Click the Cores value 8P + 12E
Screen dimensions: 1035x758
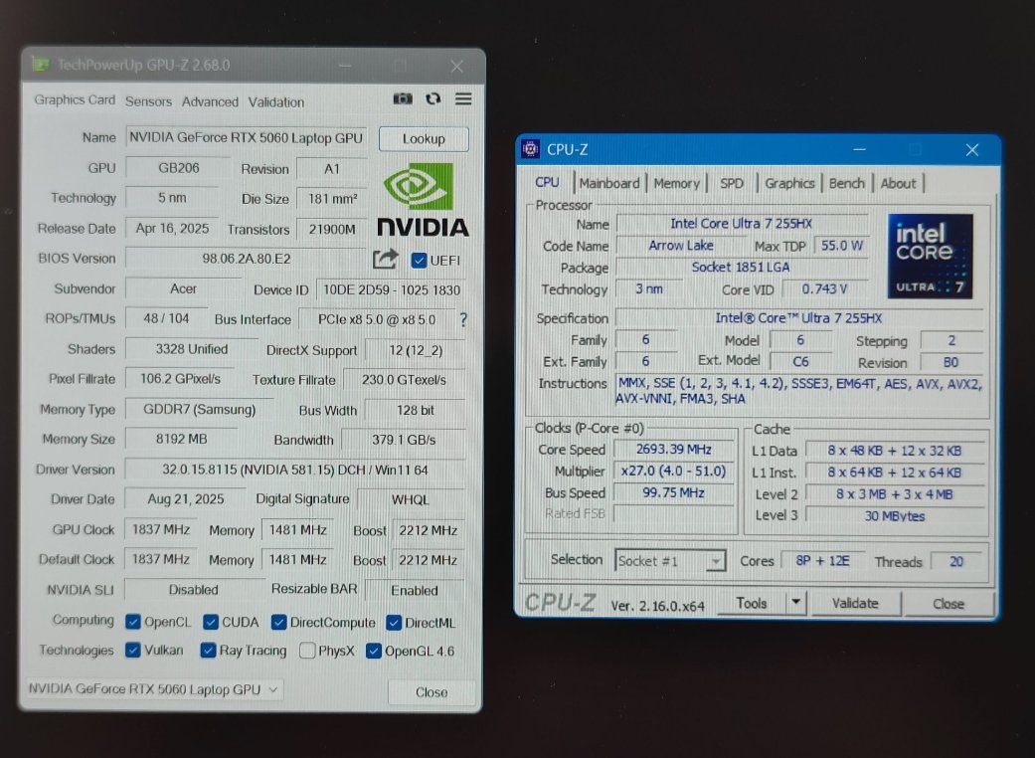point(822,561)
